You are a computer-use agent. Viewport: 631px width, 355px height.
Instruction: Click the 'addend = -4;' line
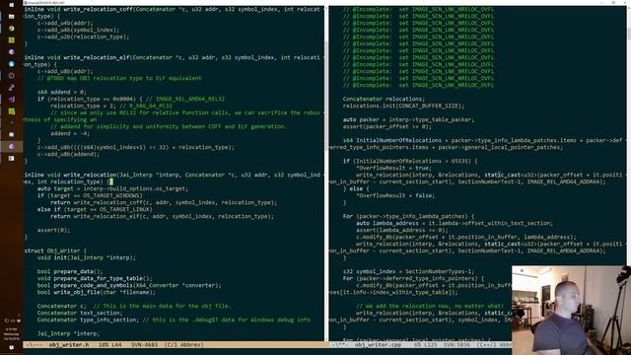pos(70,133)
